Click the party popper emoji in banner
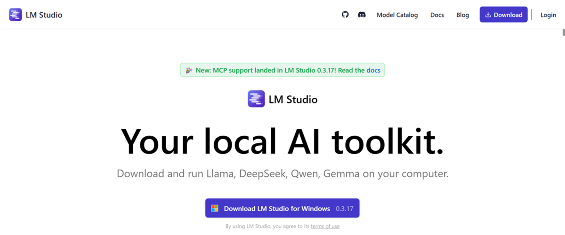Screen dimensions: 565x235 tap(188, 70)
